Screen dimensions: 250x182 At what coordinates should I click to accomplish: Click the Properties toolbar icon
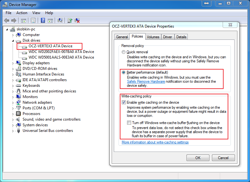(33, 21)
